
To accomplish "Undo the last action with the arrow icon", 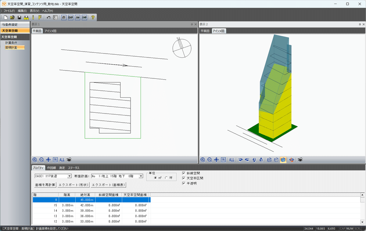I will click(x=48, y=17).
